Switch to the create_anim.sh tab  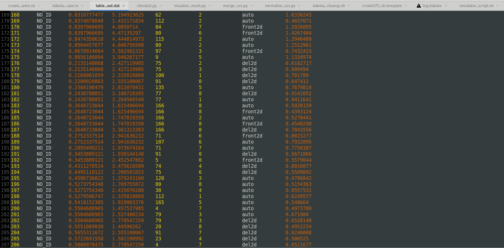[x=21, y=6]
